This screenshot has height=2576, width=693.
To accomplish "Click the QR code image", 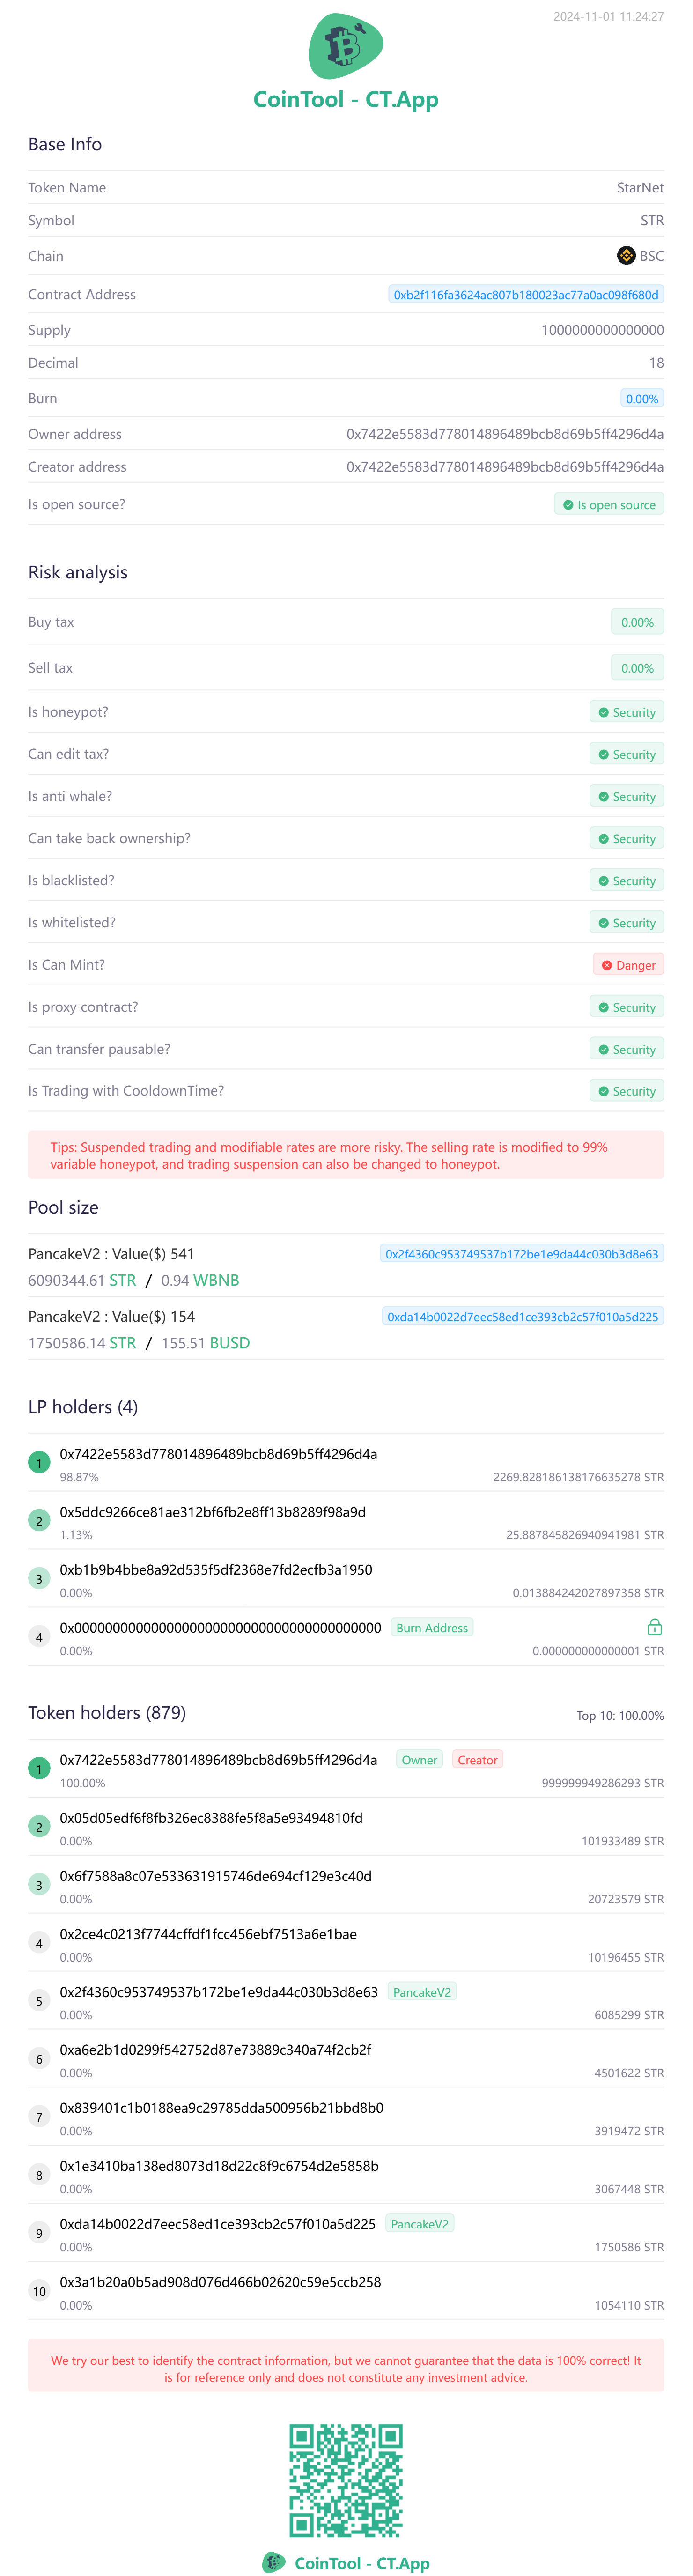I will pos(346,2479).
